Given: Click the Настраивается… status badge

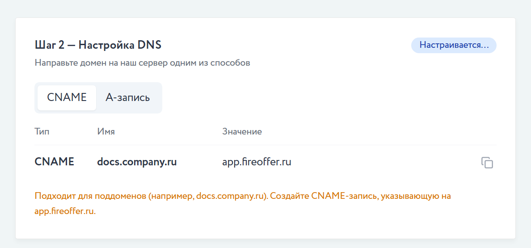Looking at the screenshot, I should pyautogui.click(x=454, y=46).
